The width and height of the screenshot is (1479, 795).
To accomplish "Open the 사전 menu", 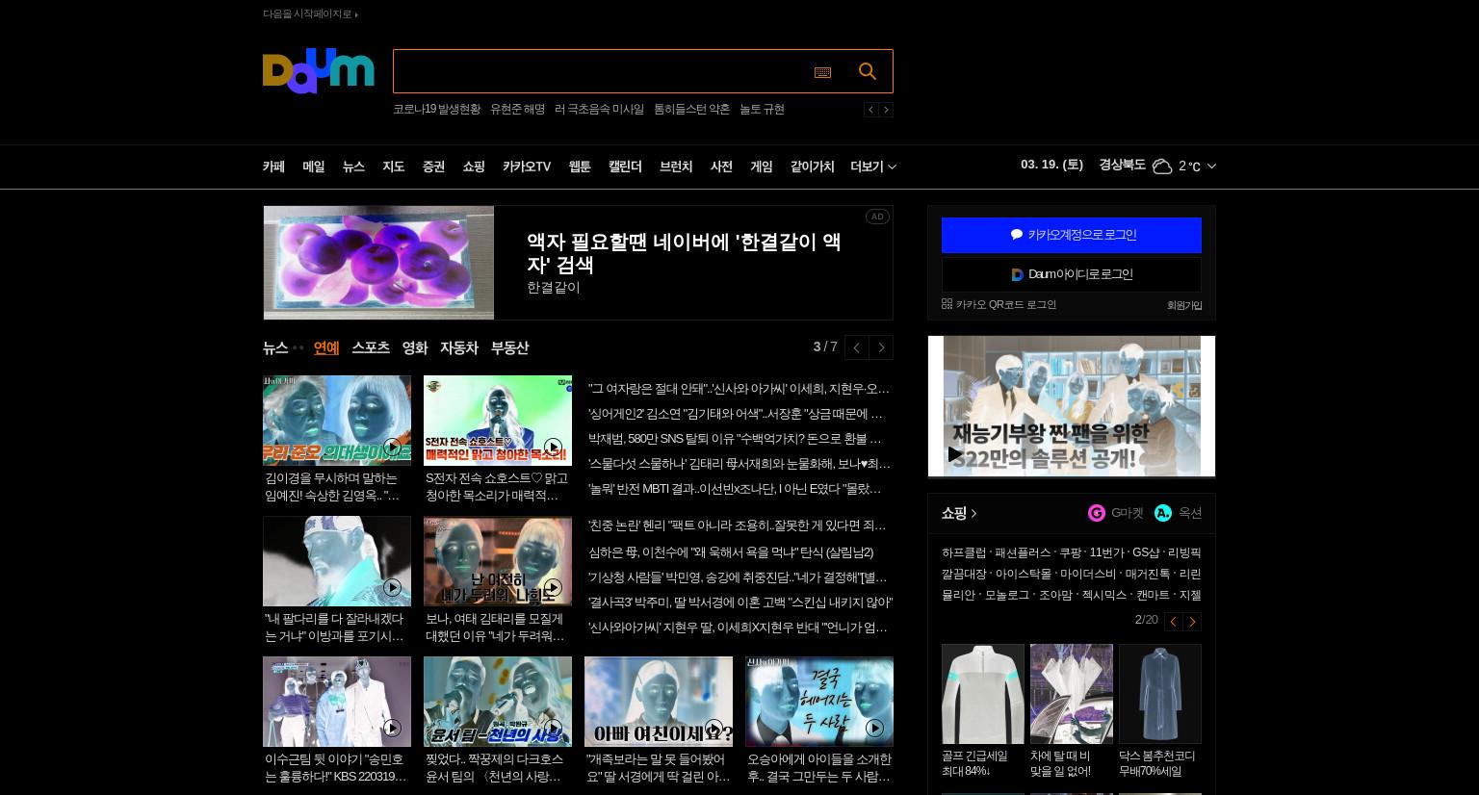I will 721,167.
